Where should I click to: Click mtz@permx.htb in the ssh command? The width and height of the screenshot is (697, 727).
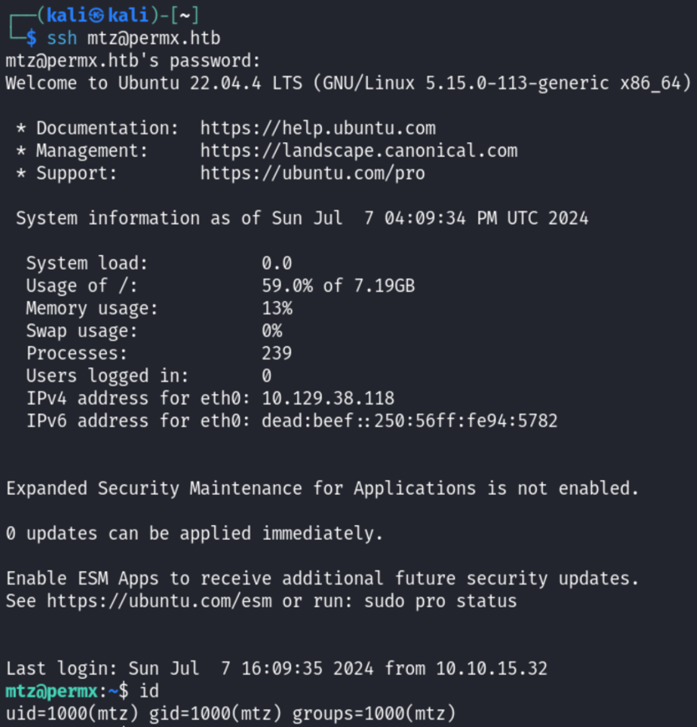coord(154,38)
